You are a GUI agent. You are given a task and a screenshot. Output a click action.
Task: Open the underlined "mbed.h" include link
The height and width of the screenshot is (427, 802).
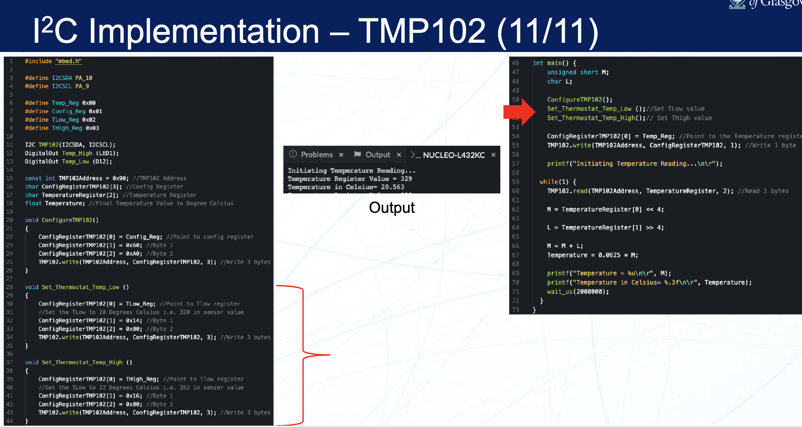click(x=68, y=61)
